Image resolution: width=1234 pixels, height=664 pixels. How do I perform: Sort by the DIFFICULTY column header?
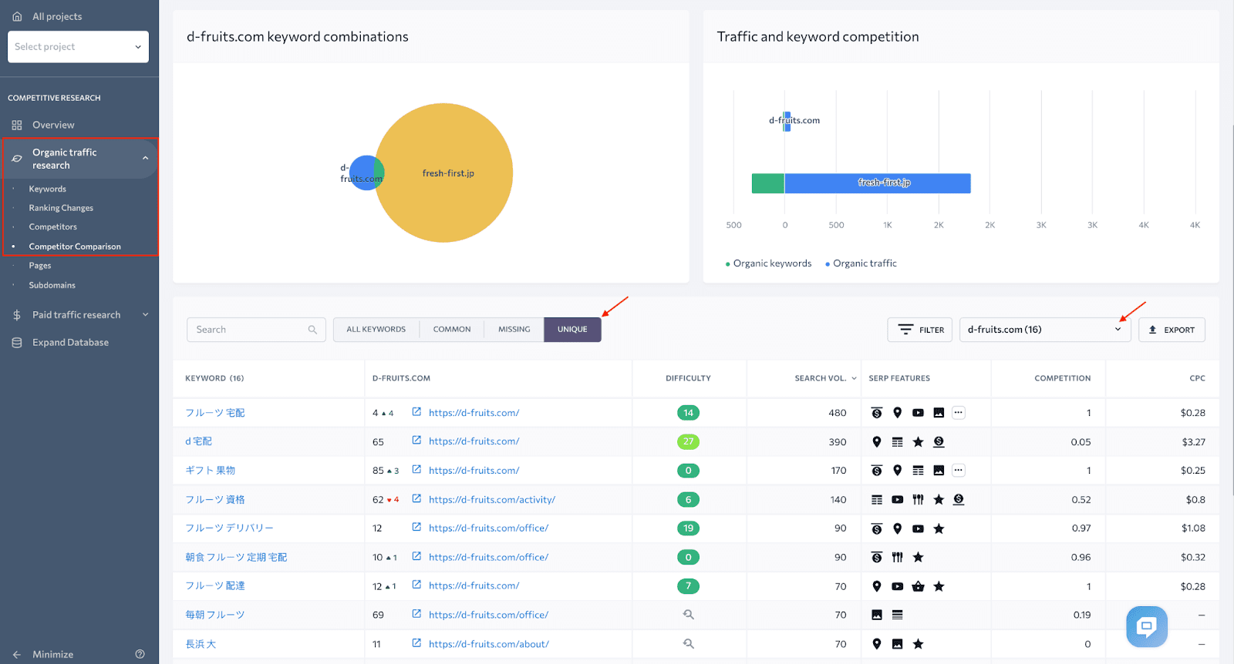[688, 378]
